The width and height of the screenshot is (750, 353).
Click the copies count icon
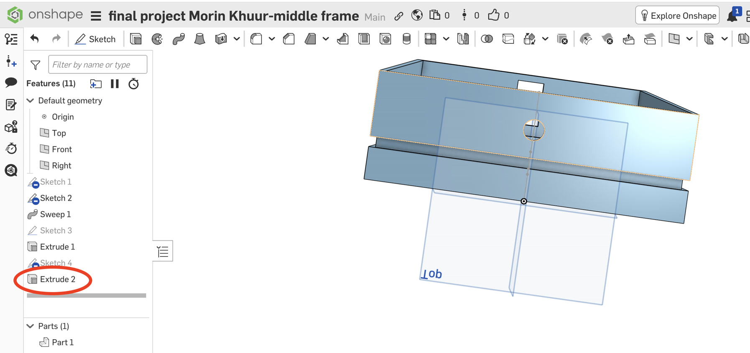click(435, 15)
